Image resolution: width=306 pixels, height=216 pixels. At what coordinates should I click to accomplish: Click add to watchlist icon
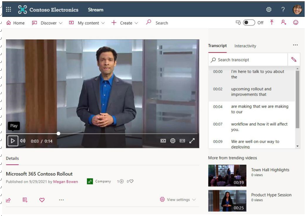point(25,200)
